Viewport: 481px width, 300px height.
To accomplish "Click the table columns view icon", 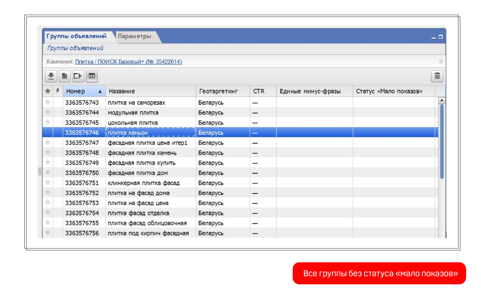I will coord(92,76).
